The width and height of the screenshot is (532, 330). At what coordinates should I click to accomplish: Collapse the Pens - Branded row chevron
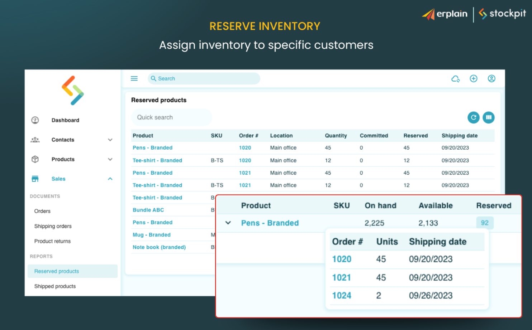tap(228, 223)
